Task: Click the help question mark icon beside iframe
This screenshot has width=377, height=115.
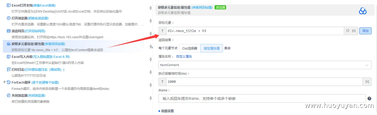Action: [x=369, y=99]
